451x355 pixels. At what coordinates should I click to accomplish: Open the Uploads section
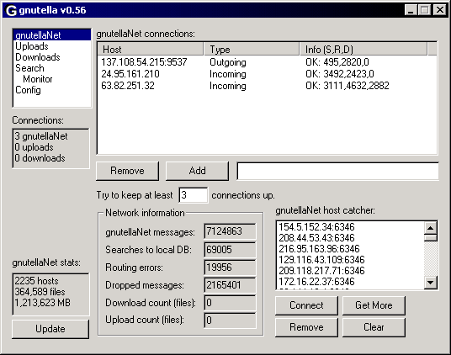[x=32, y=46]
